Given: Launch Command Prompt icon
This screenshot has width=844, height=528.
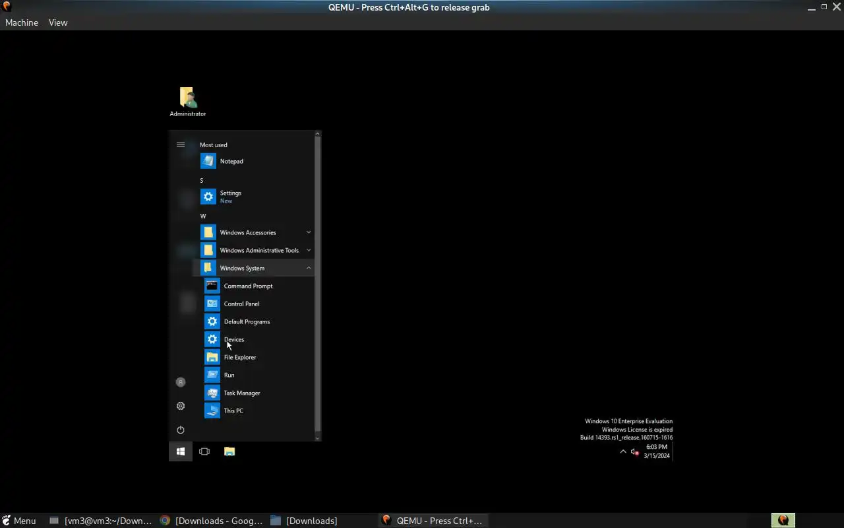Looking at the screenshot, I should coord(212,286).
